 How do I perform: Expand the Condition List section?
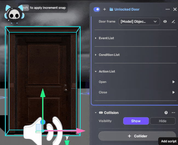click(96, 55)
